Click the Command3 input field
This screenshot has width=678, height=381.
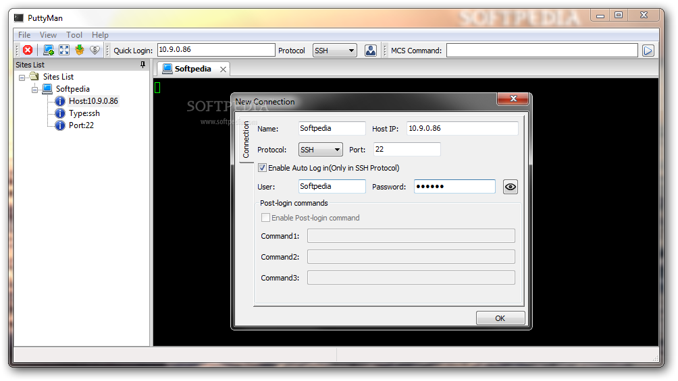click(x=411, y=277)
